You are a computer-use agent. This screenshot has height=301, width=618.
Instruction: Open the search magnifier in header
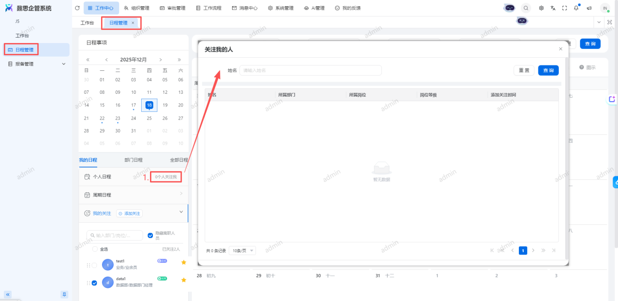526,8
